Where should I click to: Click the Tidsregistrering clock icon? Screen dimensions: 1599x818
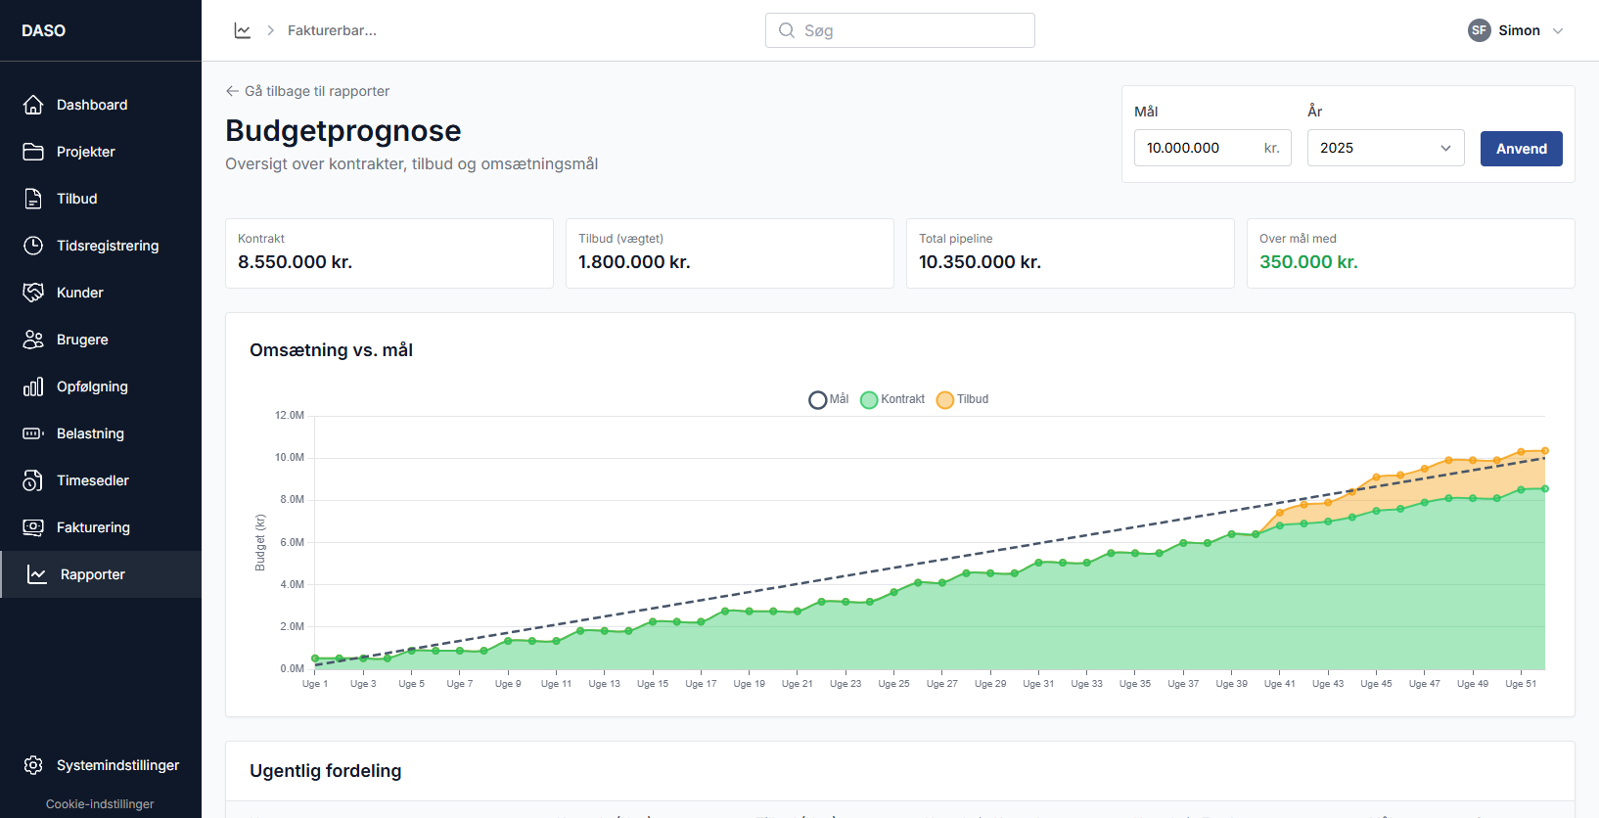click(x=33, y=246)
